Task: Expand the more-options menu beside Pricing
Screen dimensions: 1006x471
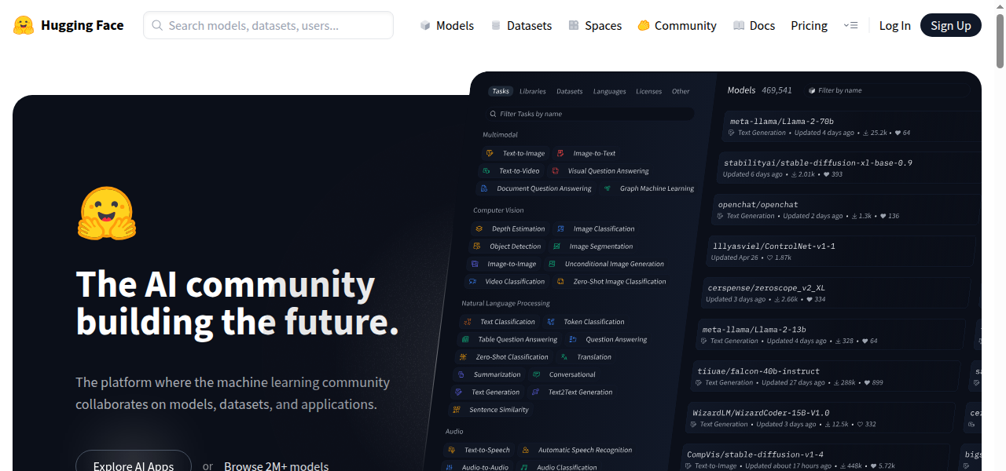Action: click(x=850, y=26)
